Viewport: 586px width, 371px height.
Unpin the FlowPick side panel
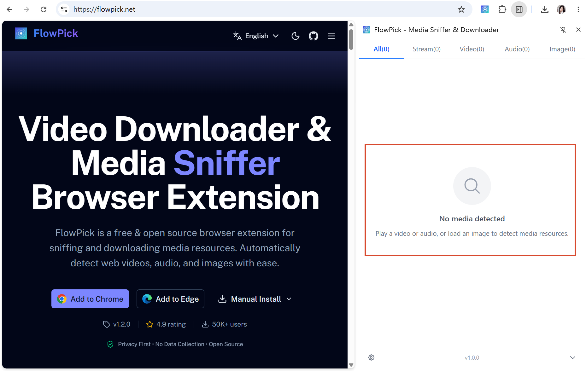(x=563, y=30)
